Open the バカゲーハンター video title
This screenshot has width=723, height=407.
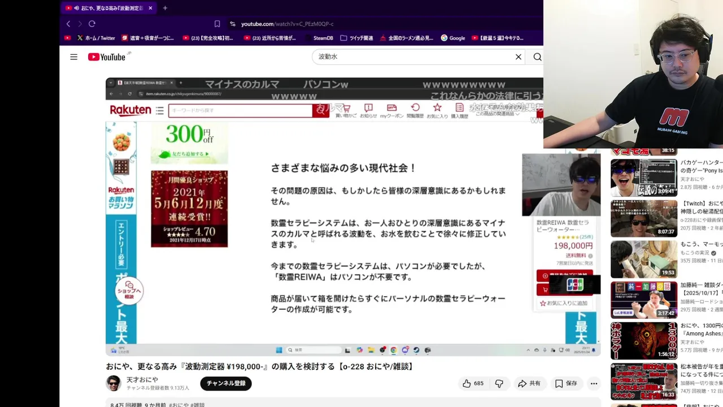702,167
